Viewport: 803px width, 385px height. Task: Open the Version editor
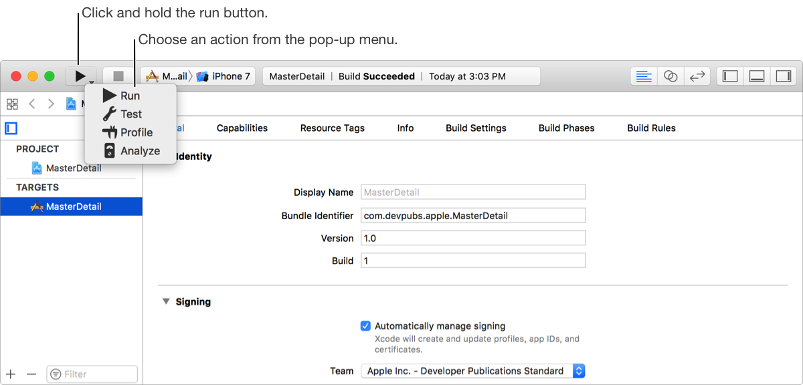pyautogui.click(x=697, y=76)
